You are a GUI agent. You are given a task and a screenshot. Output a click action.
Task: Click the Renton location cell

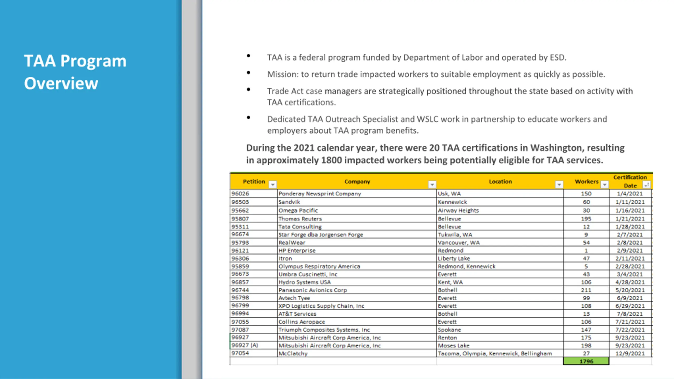pos(500,337)
